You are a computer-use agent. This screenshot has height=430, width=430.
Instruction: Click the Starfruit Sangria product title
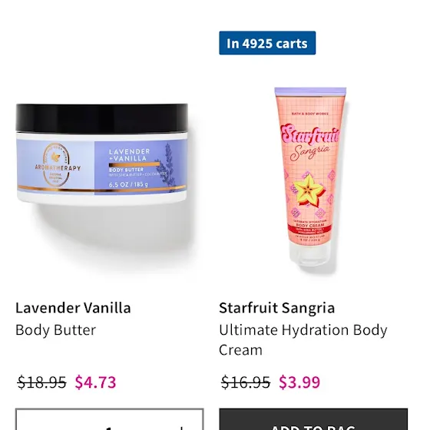click(x=276, y=308)
